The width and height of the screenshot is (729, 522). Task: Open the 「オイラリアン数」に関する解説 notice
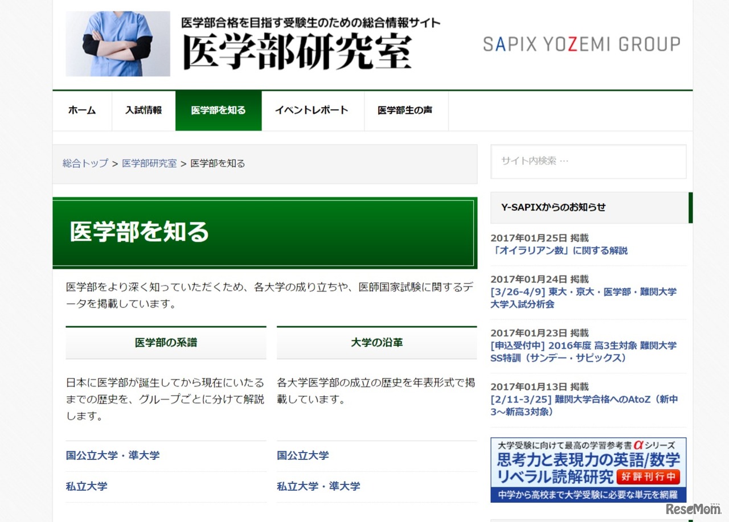(x=559, y=250)
